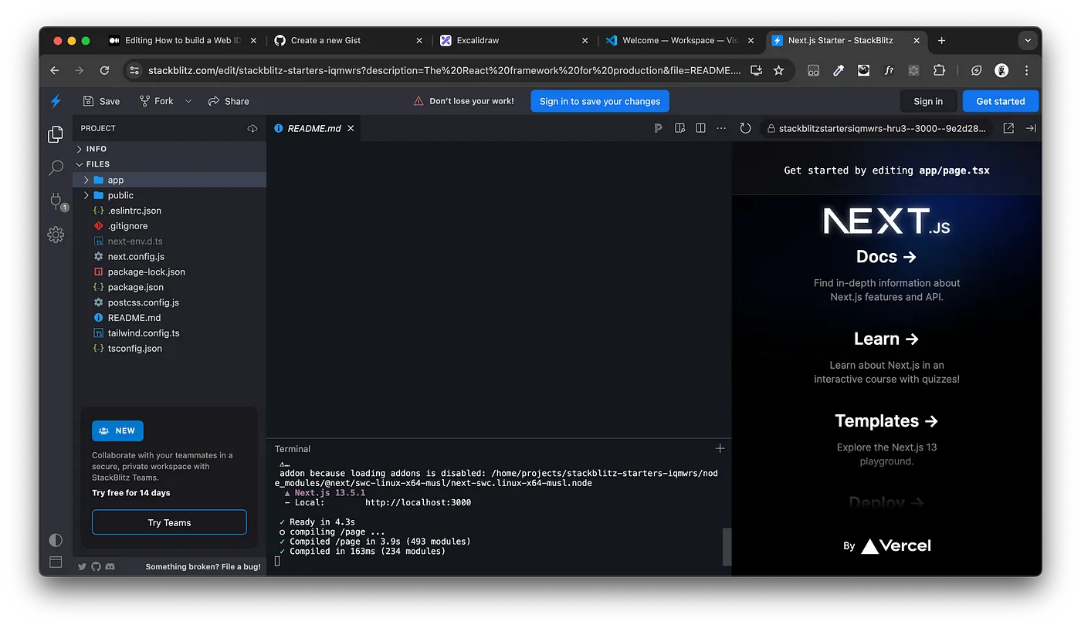The image size is (1081, 628).
Task: Add a new terminal with the plus icon
Action: point(720,447)
